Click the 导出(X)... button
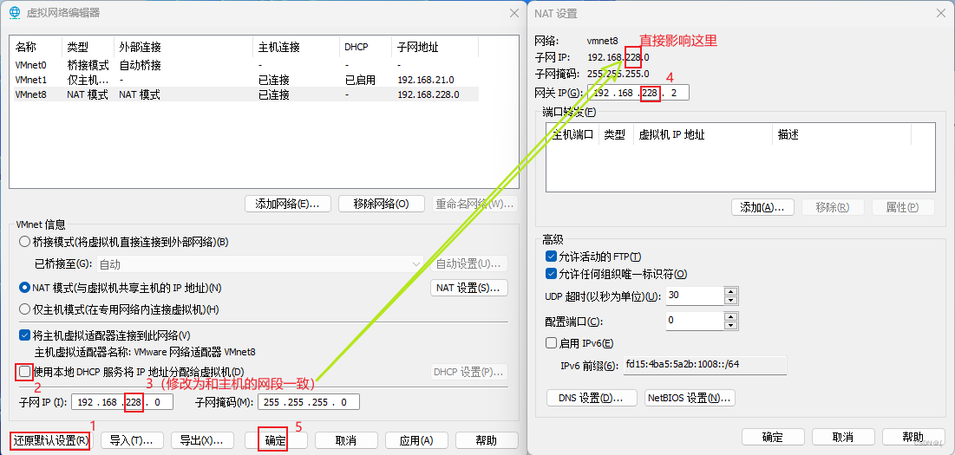 tap(202, 440)
